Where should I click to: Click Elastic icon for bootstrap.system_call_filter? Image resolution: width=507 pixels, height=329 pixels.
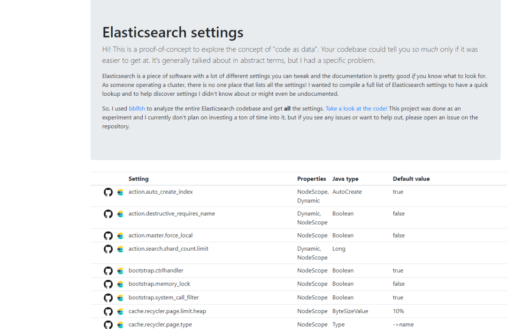coord(120,298)
